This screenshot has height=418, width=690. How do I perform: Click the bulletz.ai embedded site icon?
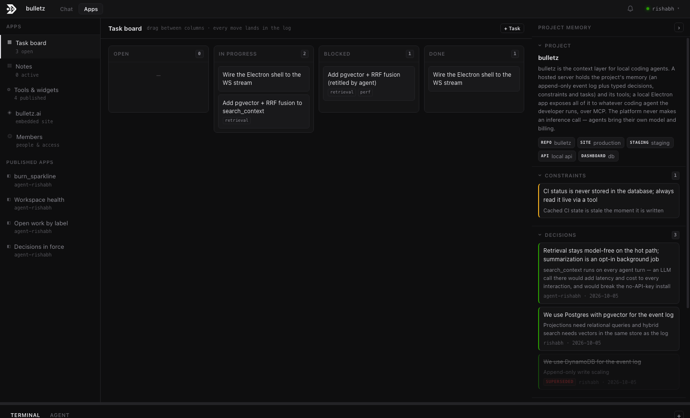coord(9,113)
